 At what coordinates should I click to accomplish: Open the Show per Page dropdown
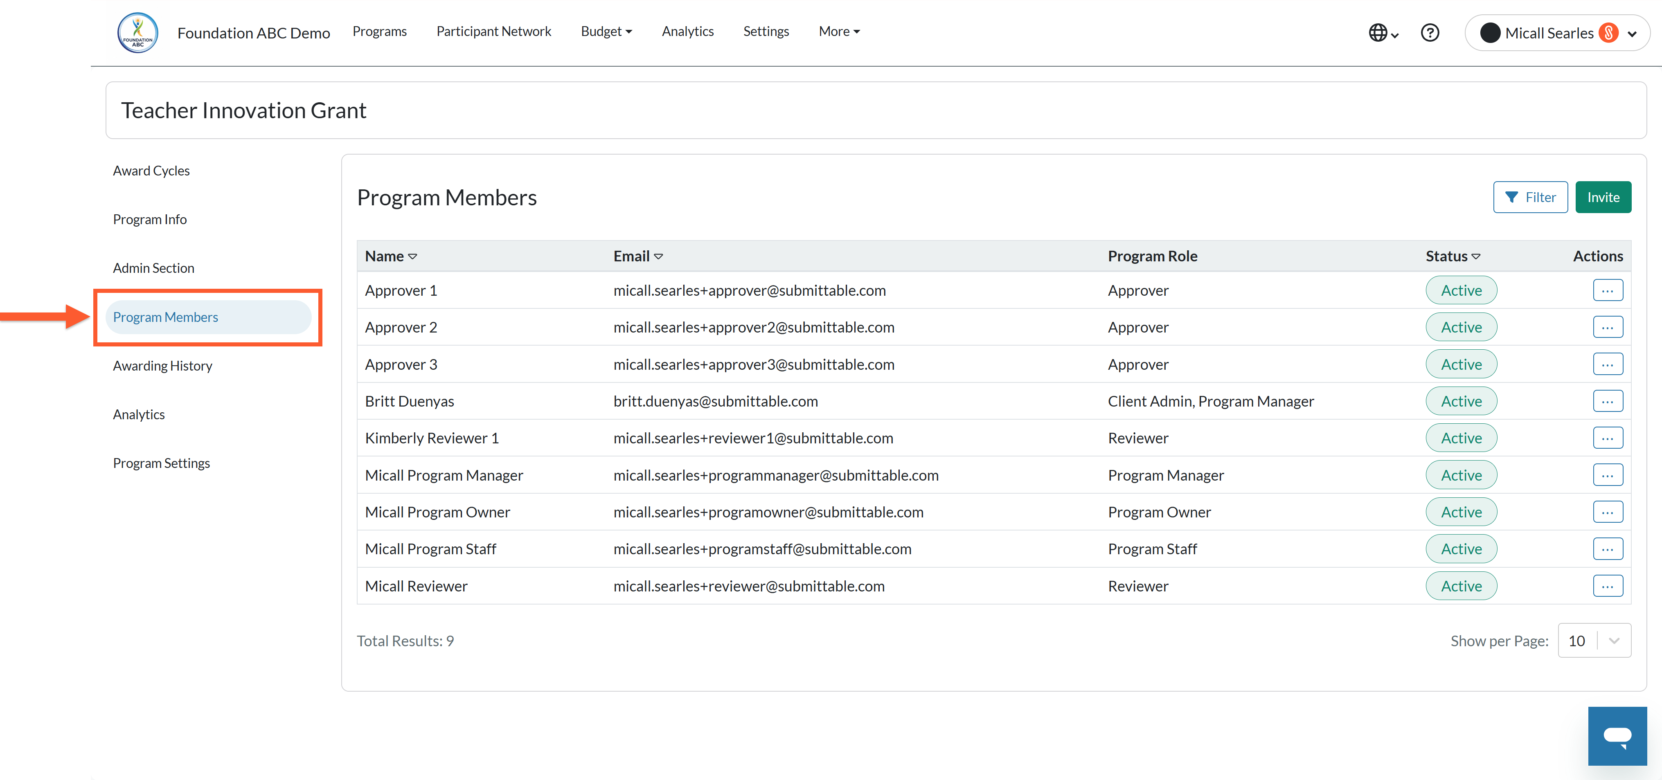click(x=1594, y=641)
